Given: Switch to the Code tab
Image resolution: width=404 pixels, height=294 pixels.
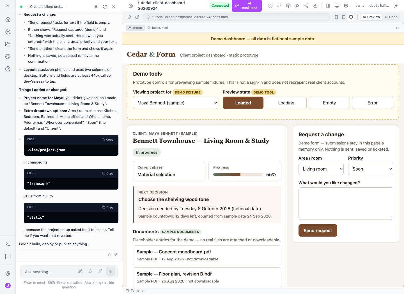Looking at the screenshot, I should [391, 17].
